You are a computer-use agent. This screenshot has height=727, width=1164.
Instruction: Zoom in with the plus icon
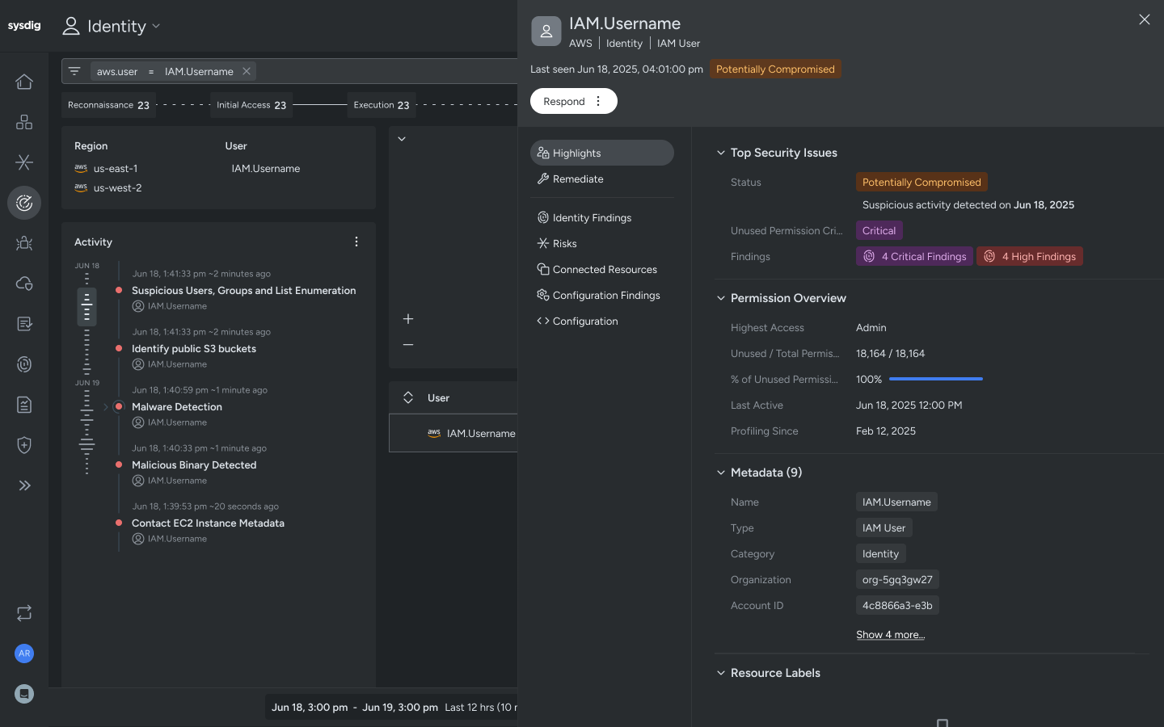pos(408,319)
